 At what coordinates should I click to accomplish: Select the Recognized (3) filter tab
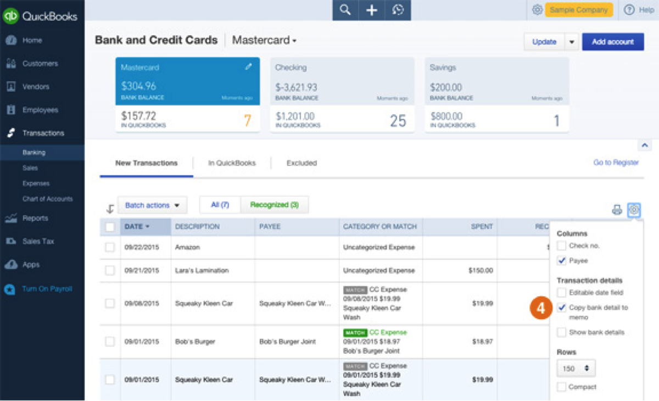(x=275, y=205)
